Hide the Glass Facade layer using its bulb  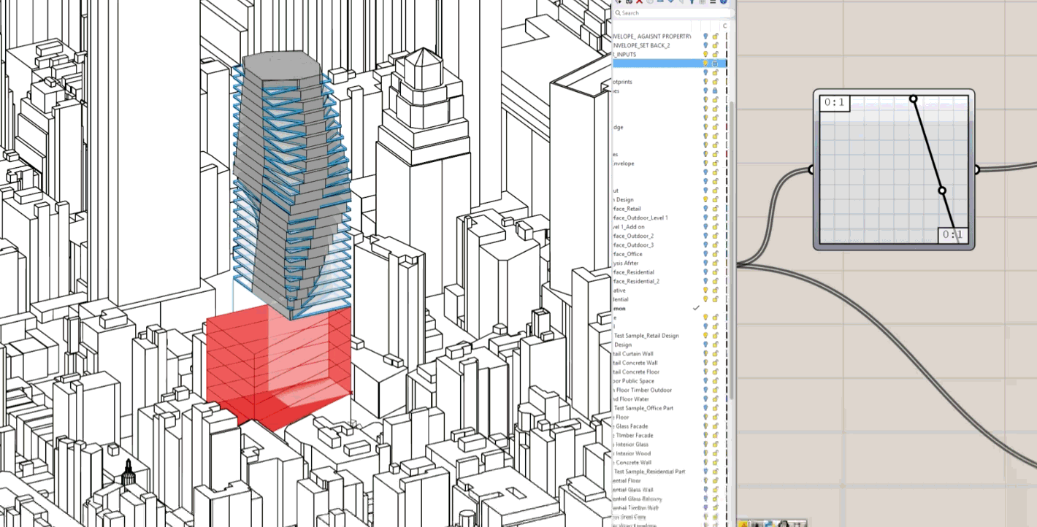point(706,426)
